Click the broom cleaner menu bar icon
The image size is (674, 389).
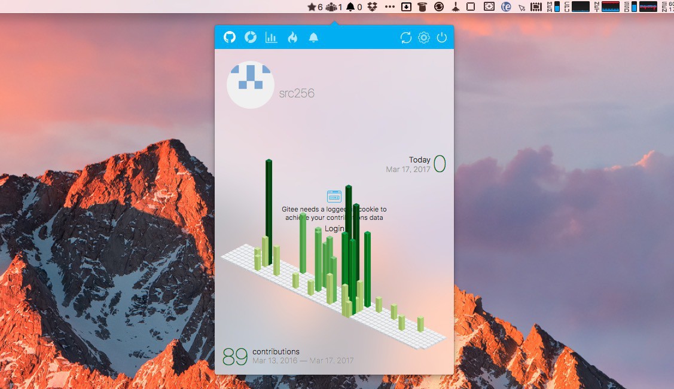pyautogui.click(x=456, y=7)
